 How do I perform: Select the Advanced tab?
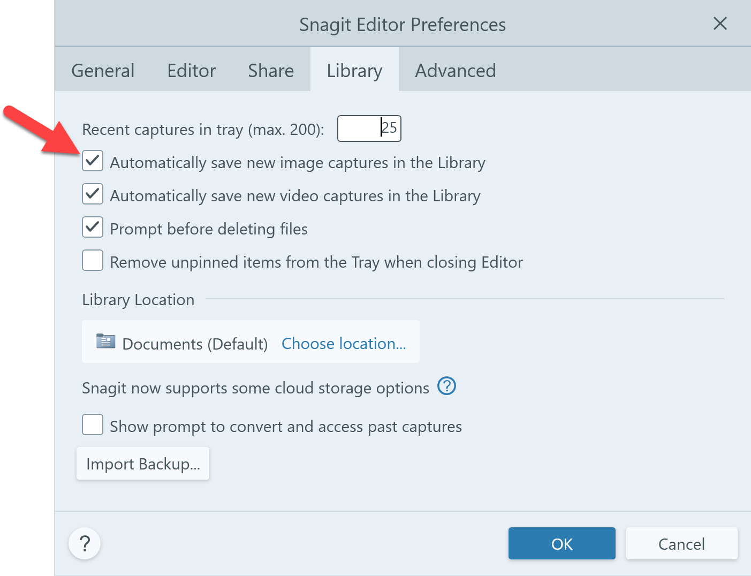click(x=455, y=71)
